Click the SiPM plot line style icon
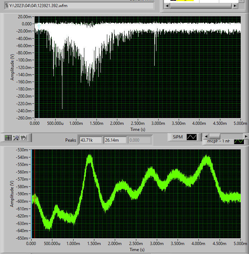 pos(192,137)
